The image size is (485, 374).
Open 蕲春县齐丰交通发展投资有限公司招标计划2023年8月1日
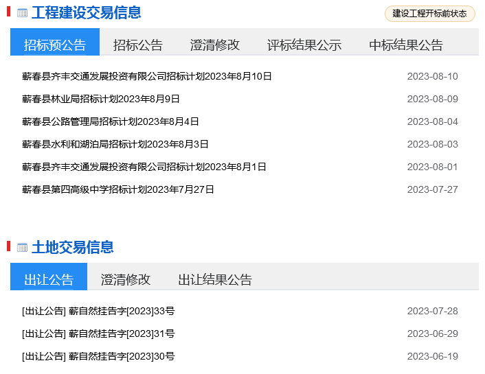click(x=144, y=167)
